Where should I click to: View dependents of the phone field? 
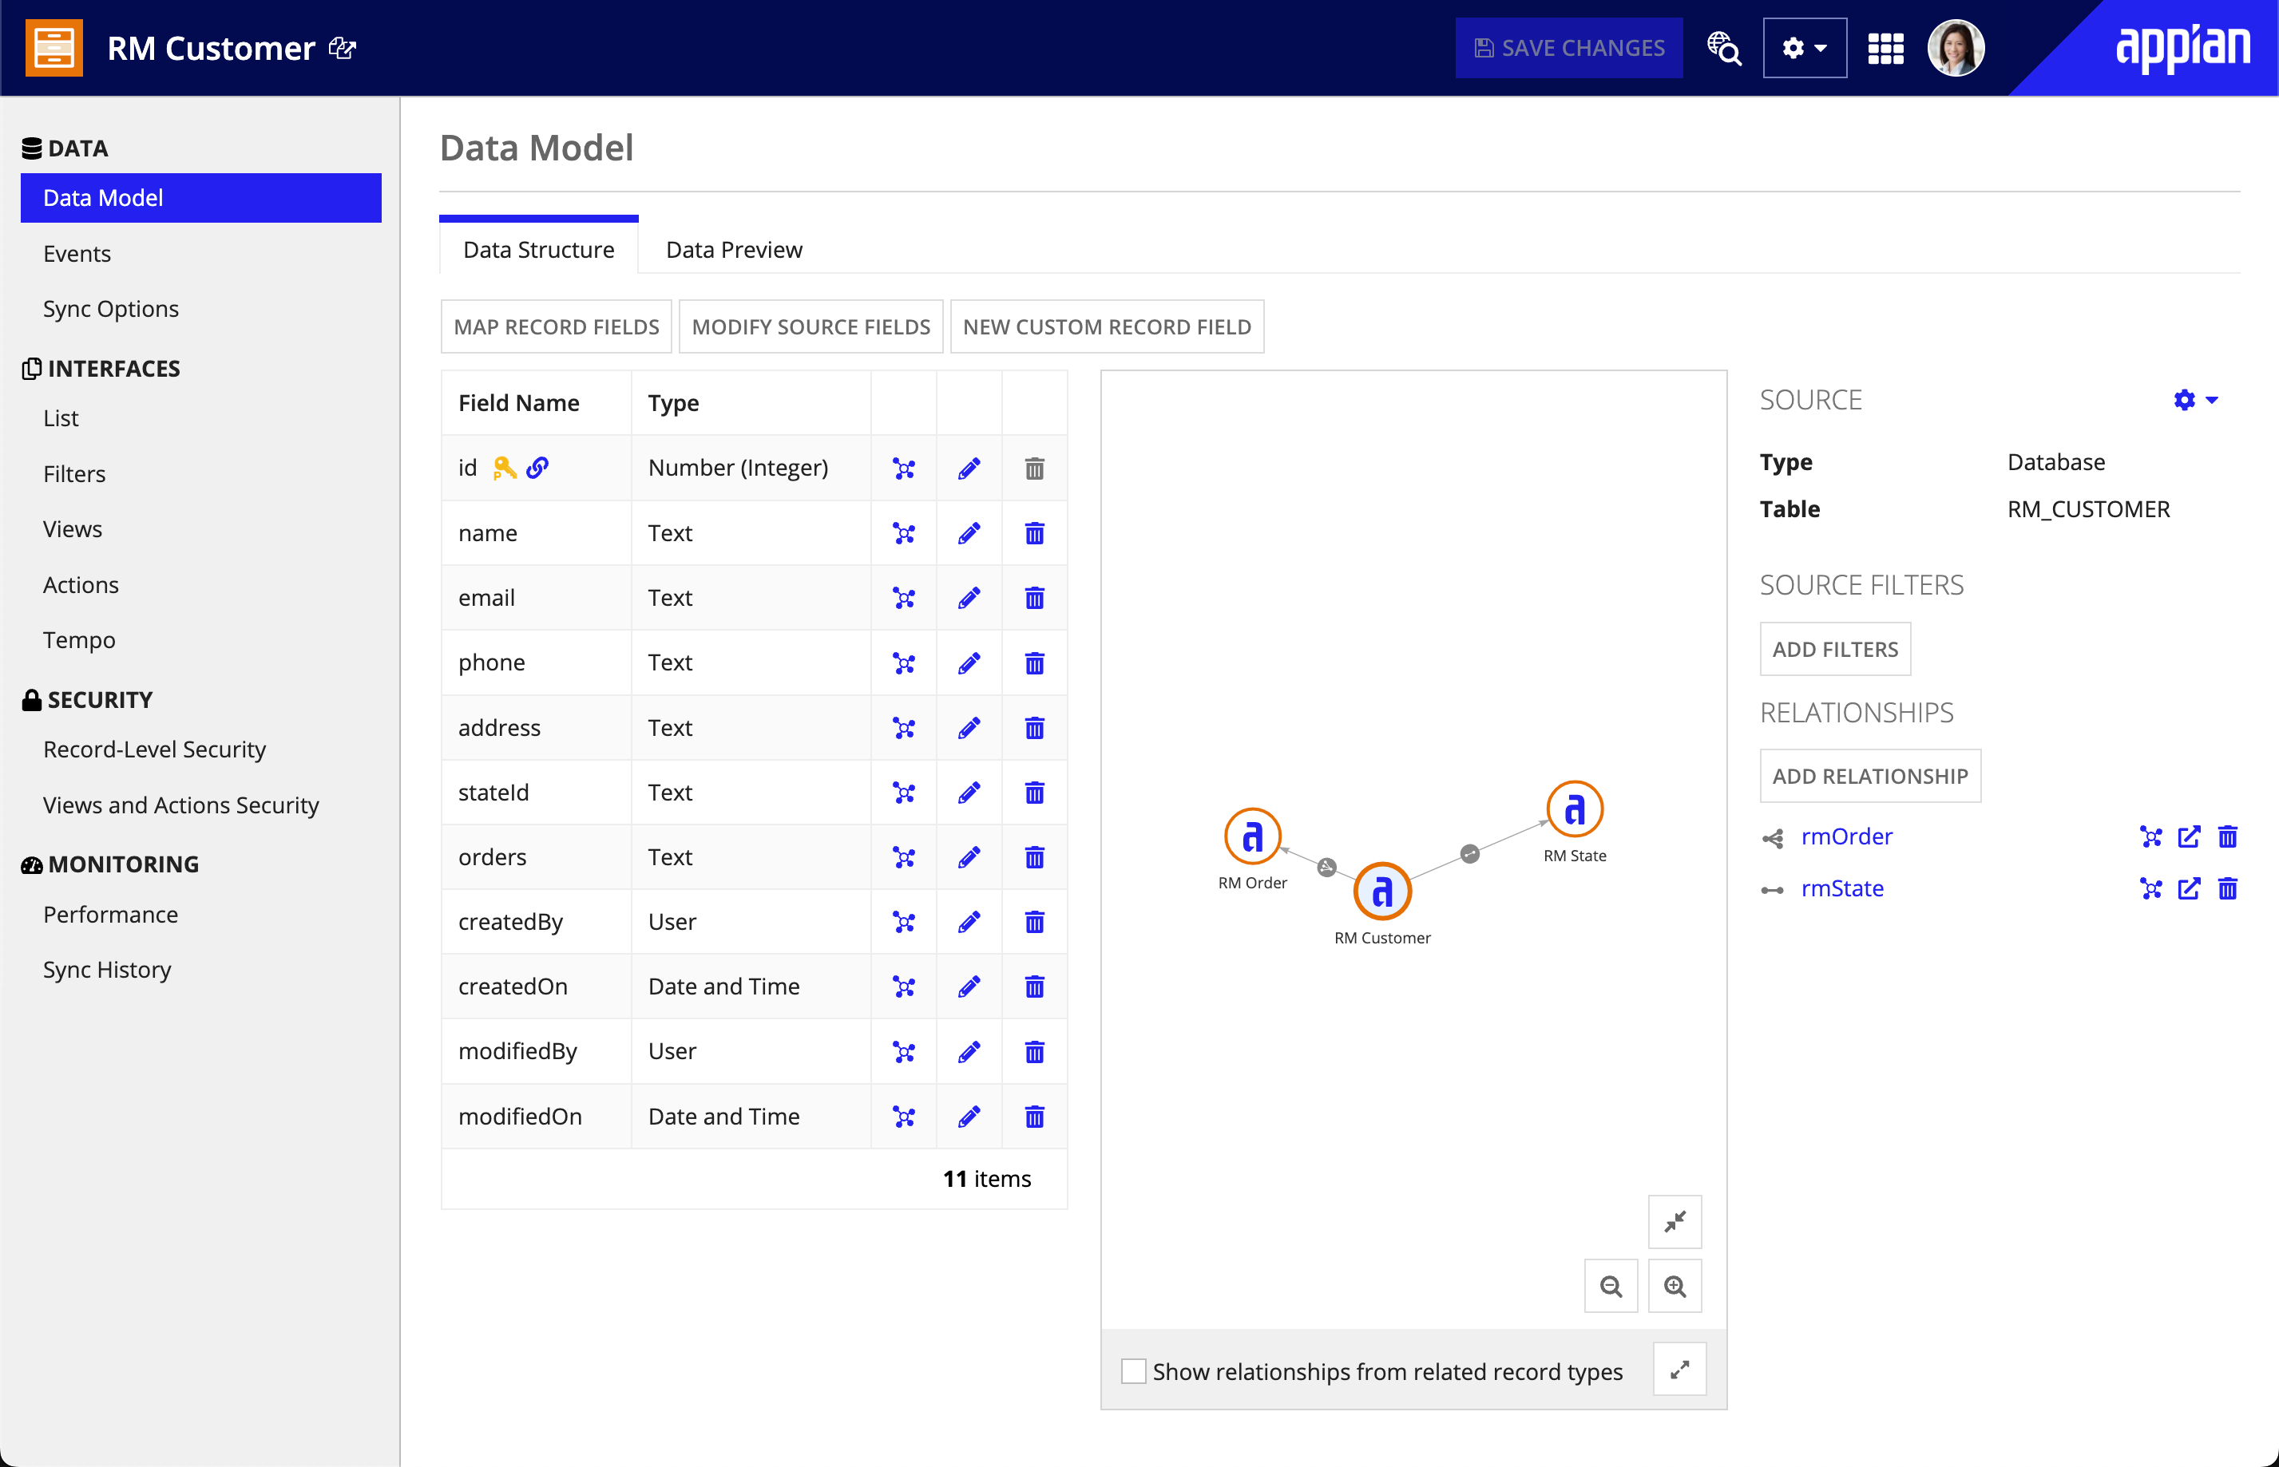click(903, 663)
